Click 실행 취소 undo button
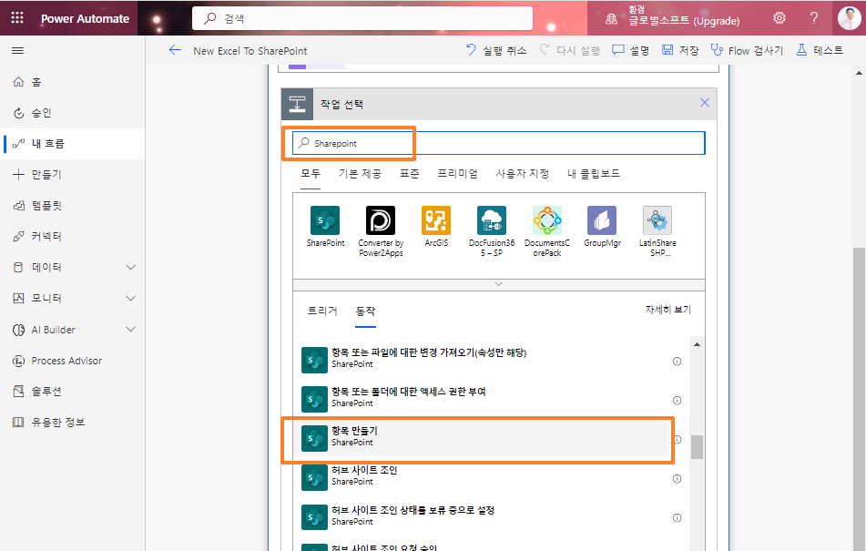The width and height of the screenshot is (866, 551). click(496, 50)
